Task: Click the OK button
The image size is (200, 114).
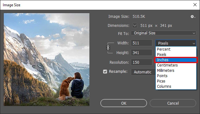Action: pyautogui.click(x=124, y=103)
